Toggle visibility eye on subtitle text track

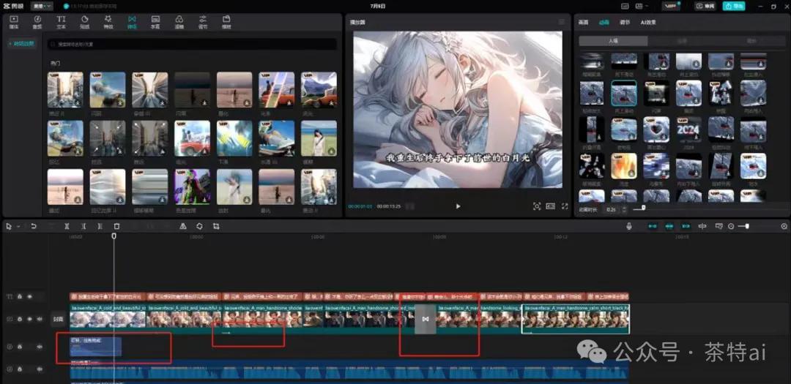coord(30,297)
